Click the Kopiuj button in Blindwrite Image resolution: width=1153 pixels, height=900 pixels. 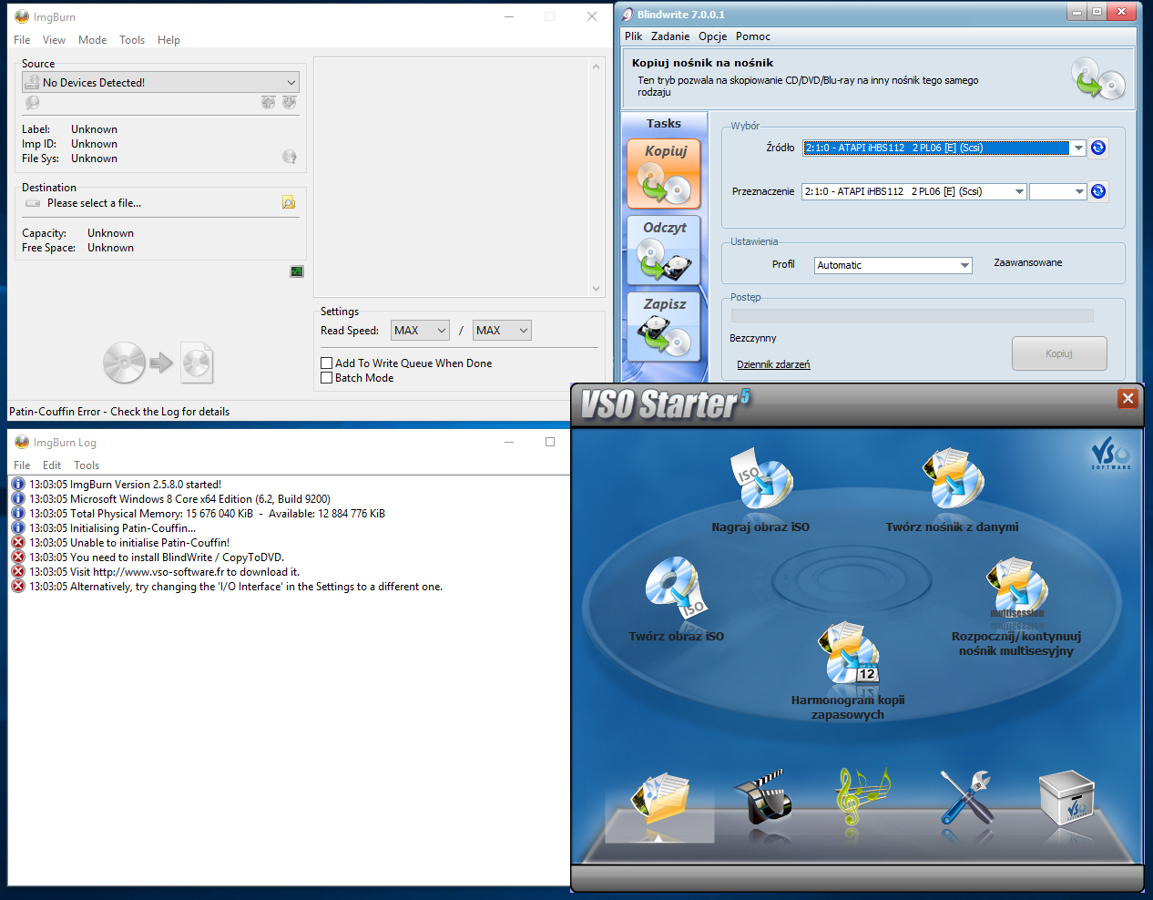(1059, 353)
